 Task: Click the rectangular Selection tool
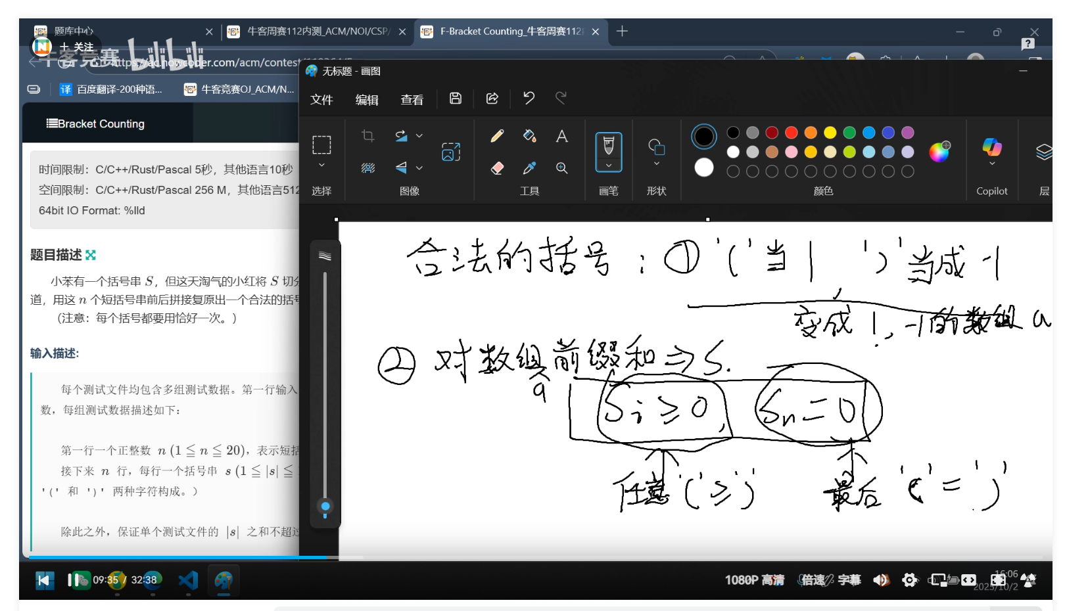point(321,145)
